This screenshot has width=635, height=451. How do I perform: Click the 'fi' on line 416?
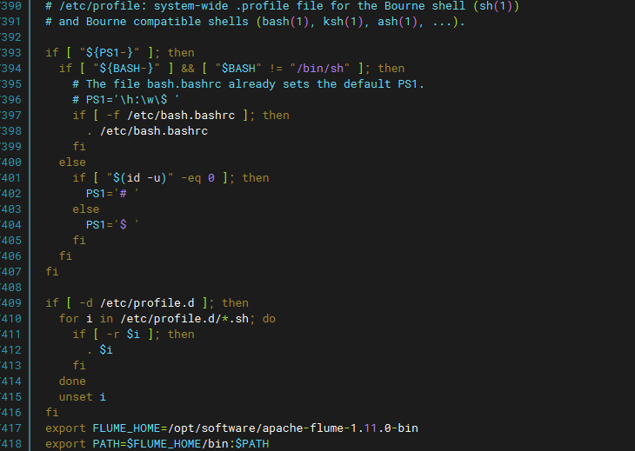click(52, 413)
